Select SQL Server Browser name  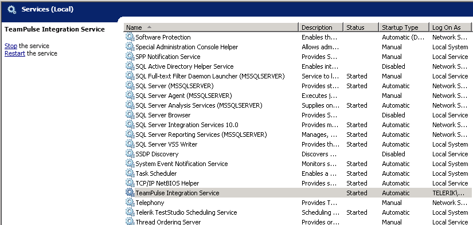(163, 115)
